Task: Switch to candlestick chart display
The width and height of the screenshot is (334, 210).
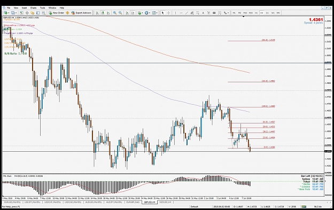Action: point(103,13)
